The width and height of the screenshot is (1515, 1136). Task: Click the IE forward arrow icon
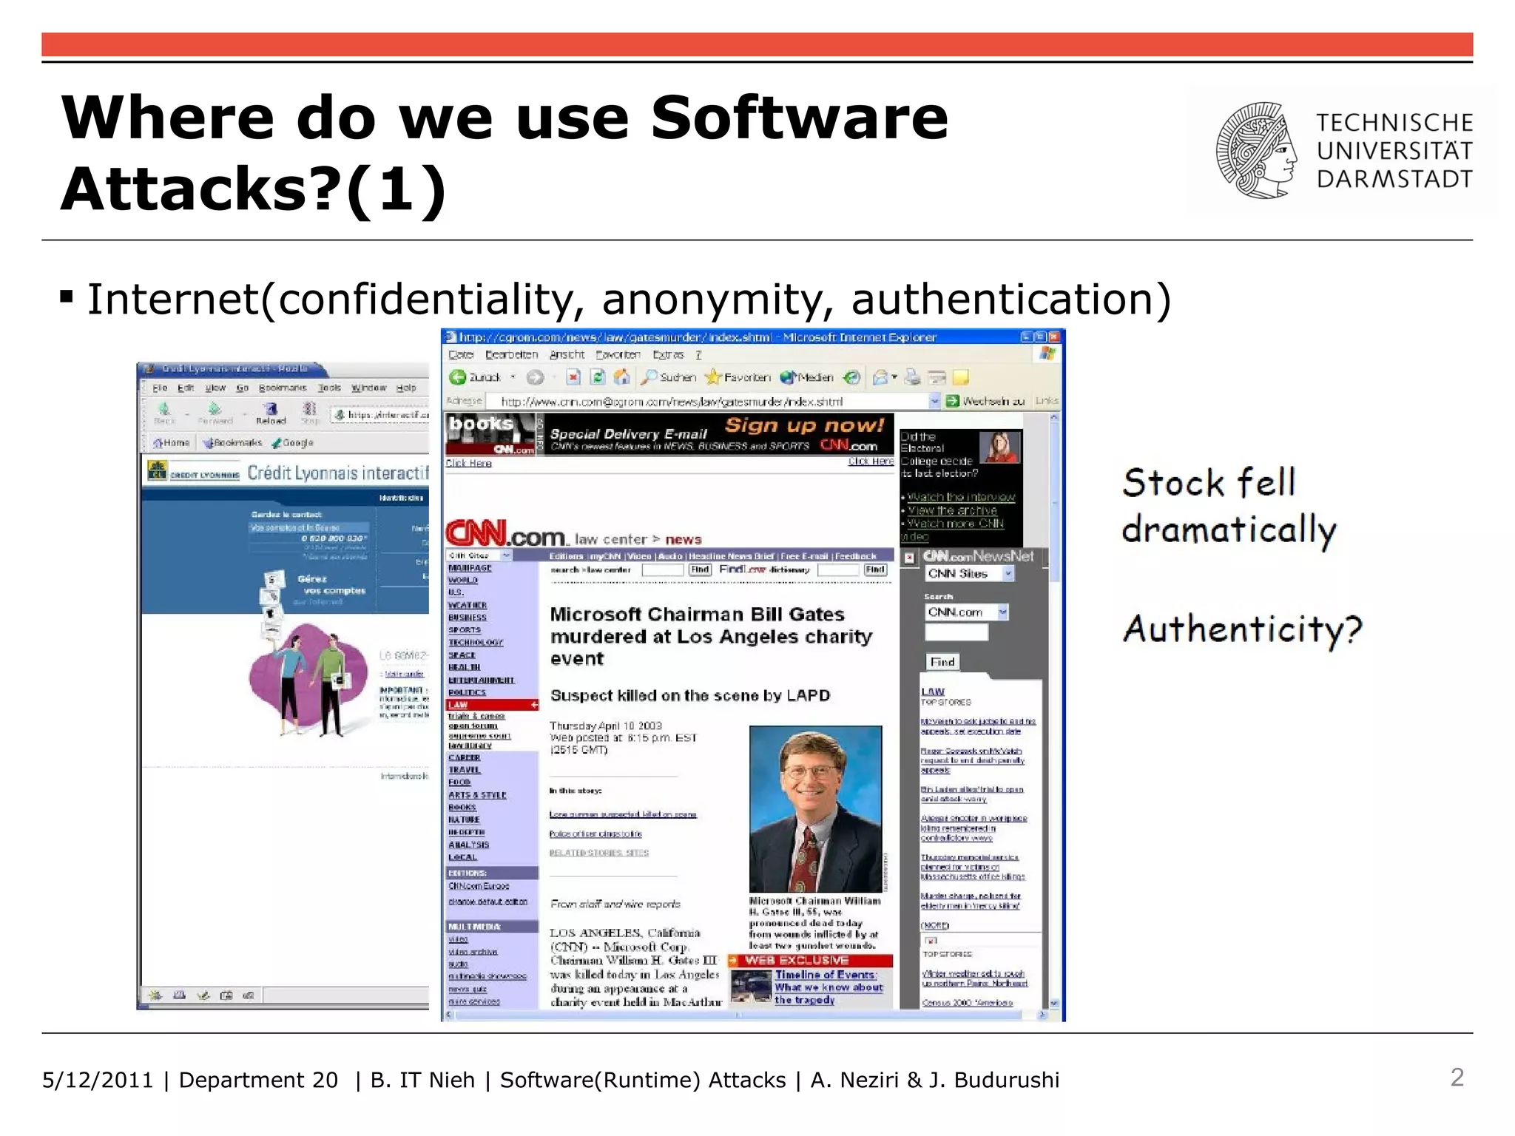(535, 378)
